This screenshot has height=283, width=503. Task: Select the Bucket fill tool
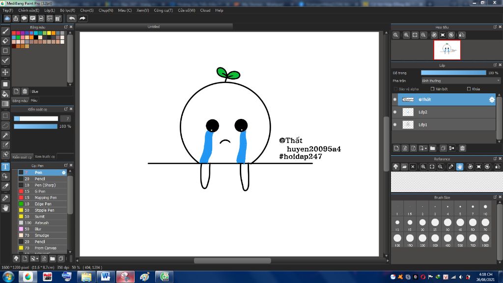tap(5, 94)
